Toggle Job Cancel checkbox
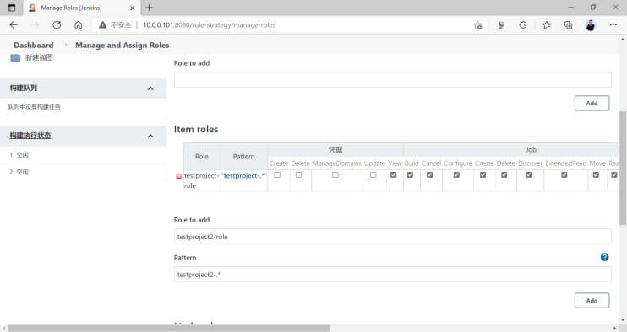This screenshot has height=332, width=627. (430, 175)
